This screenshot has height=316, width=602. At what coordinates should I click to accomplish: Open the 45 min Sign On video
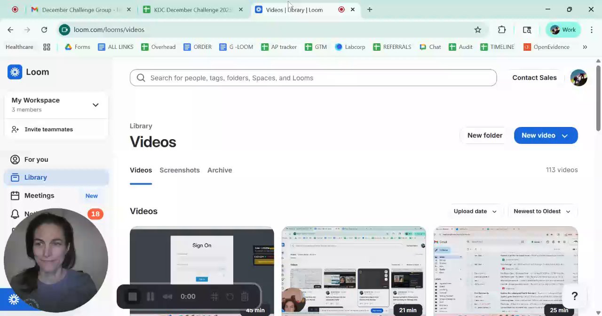202,271
